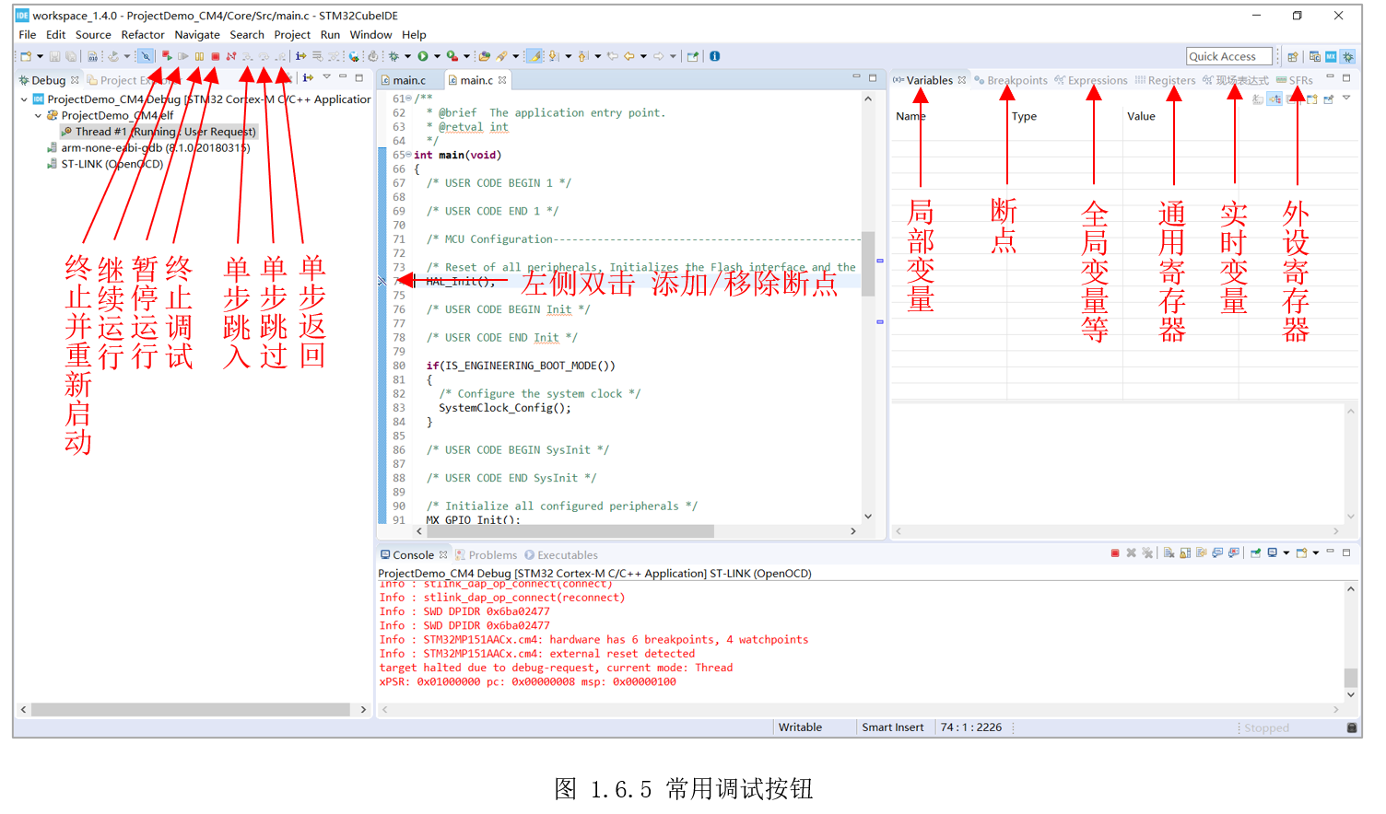Terminate the process from the Console toolbar
The image size is (1386, 814).
[x=1115, y=553]
